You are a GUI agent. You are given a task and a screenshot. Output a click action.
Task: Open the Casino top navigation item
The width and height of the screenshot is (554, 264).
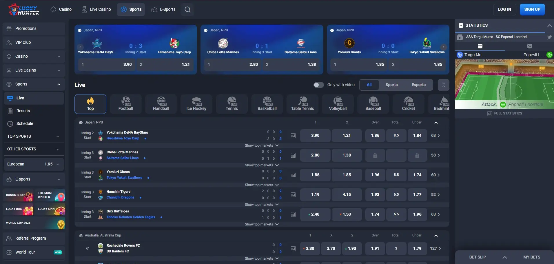(61, 10)
